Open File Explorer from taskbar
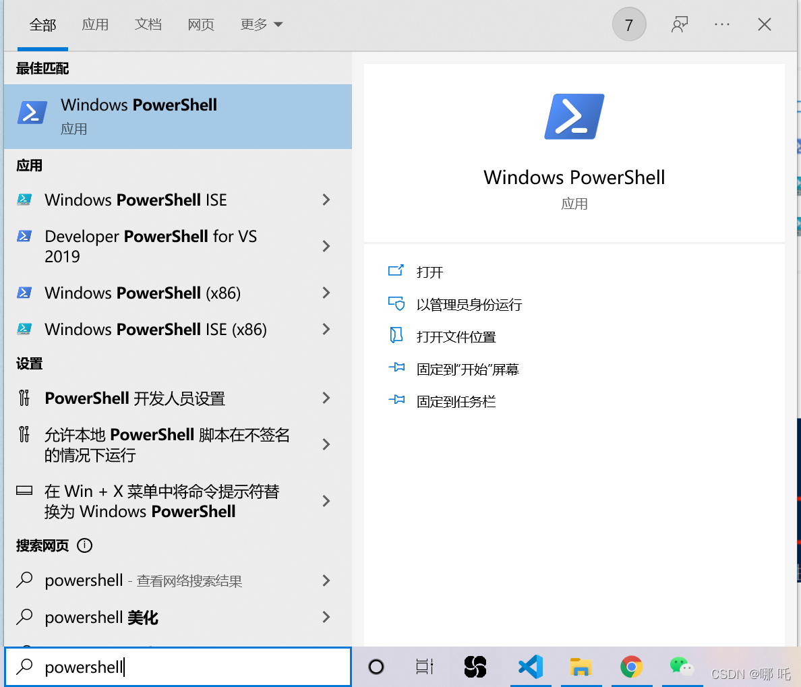 581,667
